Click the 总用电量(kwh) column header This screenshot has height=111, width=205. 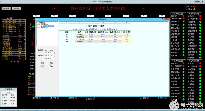(x=116, y=32)
